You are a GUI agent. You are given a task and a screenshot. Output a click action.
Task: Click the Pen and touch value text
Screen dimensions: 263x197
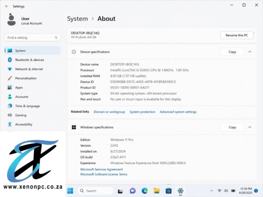tap(146, 99)
